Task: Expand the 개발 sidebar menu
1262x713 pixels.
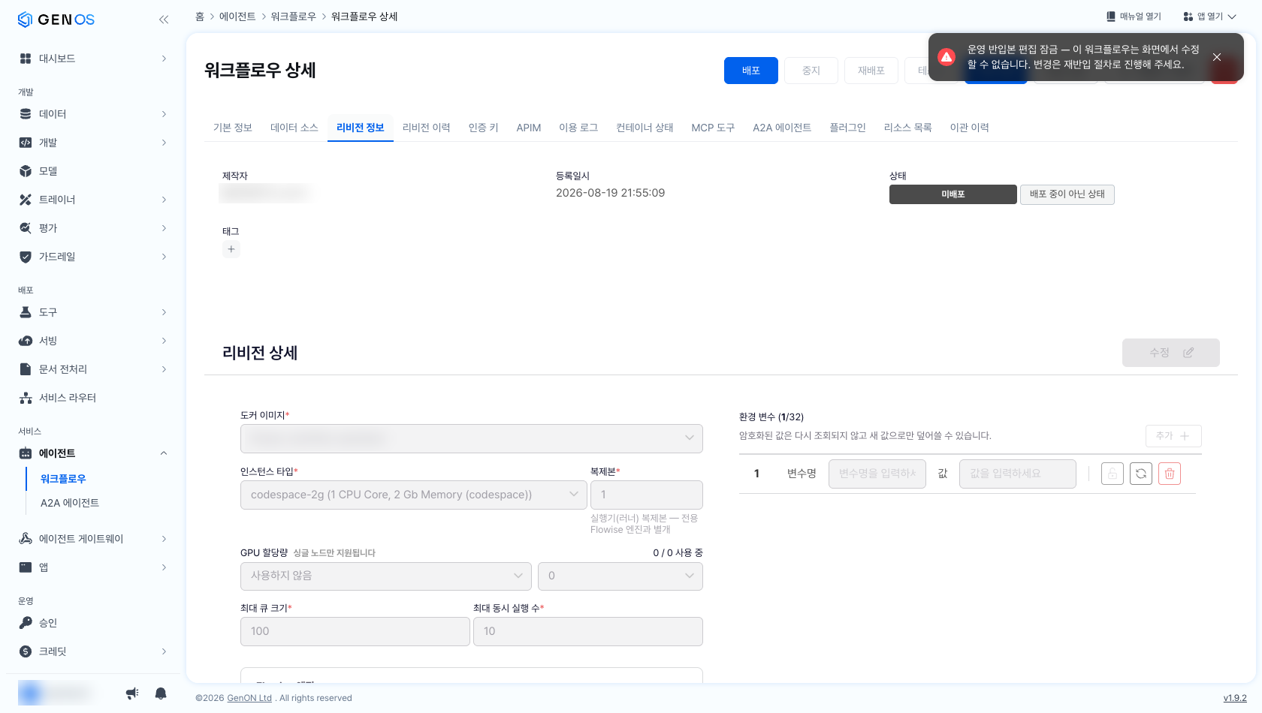Action: coord(93,143)
